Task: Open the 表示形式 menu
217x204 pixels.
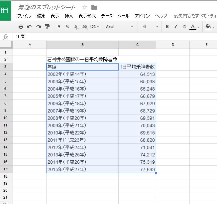Action: 87,16
